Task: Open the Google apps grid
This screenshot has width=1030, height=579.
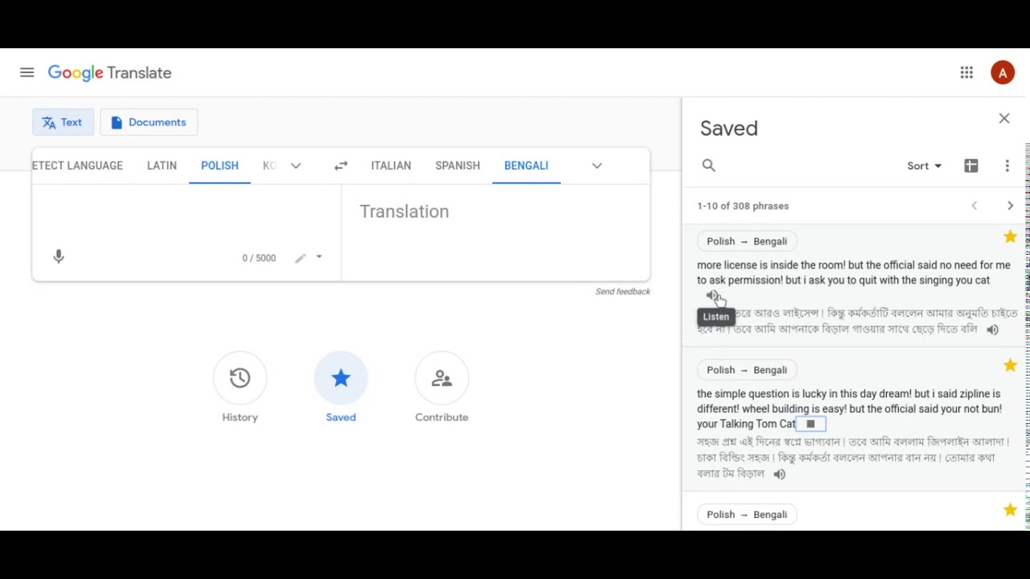Action: [x=966, y=72]
